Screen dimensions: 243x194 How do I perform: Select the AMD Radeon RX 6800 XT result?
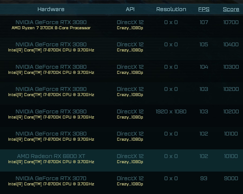click(51, 156)
